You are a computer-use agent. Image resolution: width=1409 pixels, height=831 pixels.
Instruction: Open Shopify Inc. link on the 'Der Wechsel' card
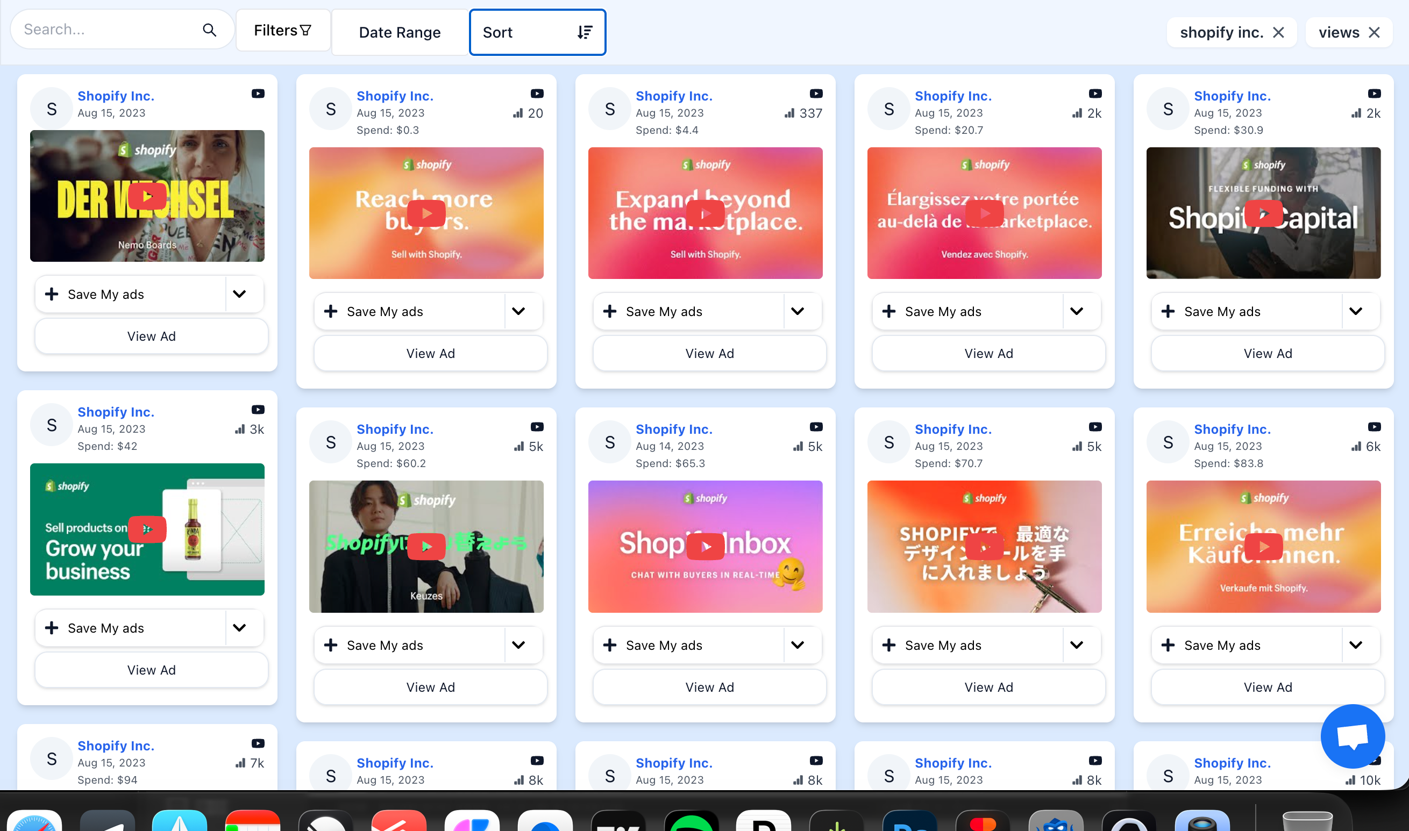(116, 96)
